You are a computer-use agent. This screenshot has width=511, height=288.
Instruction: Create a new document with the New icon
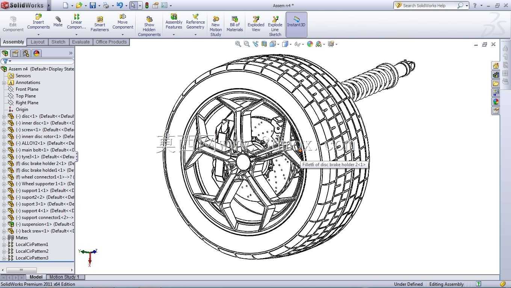66,5
